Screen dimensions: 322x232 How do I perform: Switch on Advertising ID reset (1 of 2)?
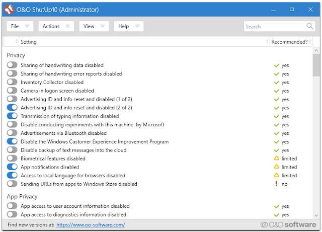(x=12, y=99)
